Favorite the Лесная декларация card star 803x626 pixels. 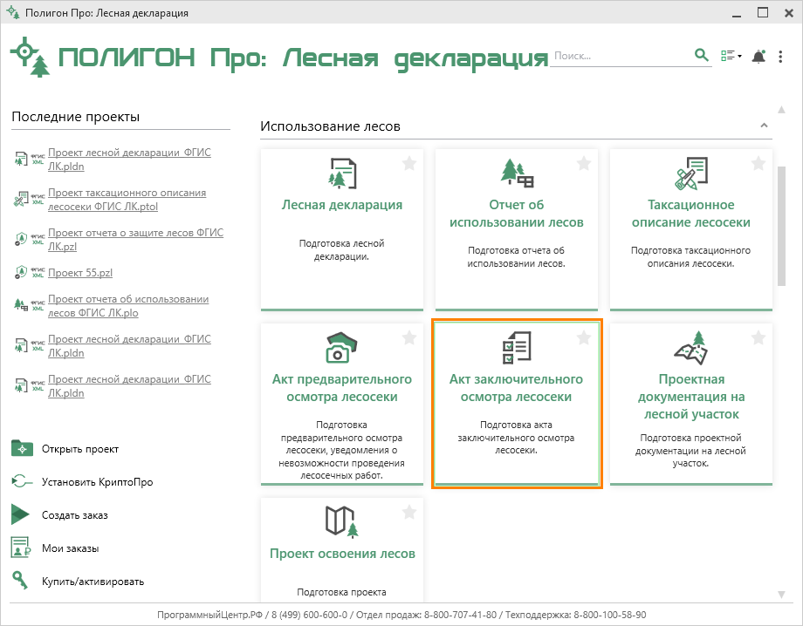[x=409, y=164]
